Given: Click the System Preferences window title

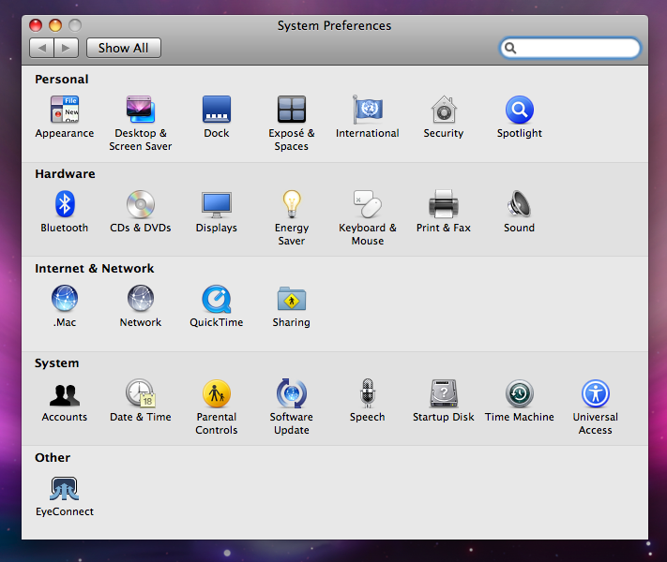Looking at the screenshot, I should click(334, 25).
